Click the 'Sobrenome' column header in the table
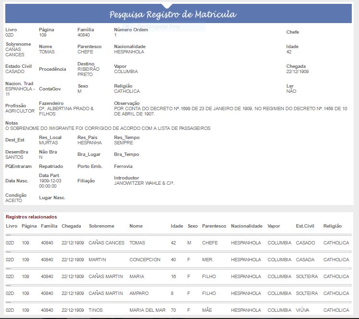 pos(102,226)
